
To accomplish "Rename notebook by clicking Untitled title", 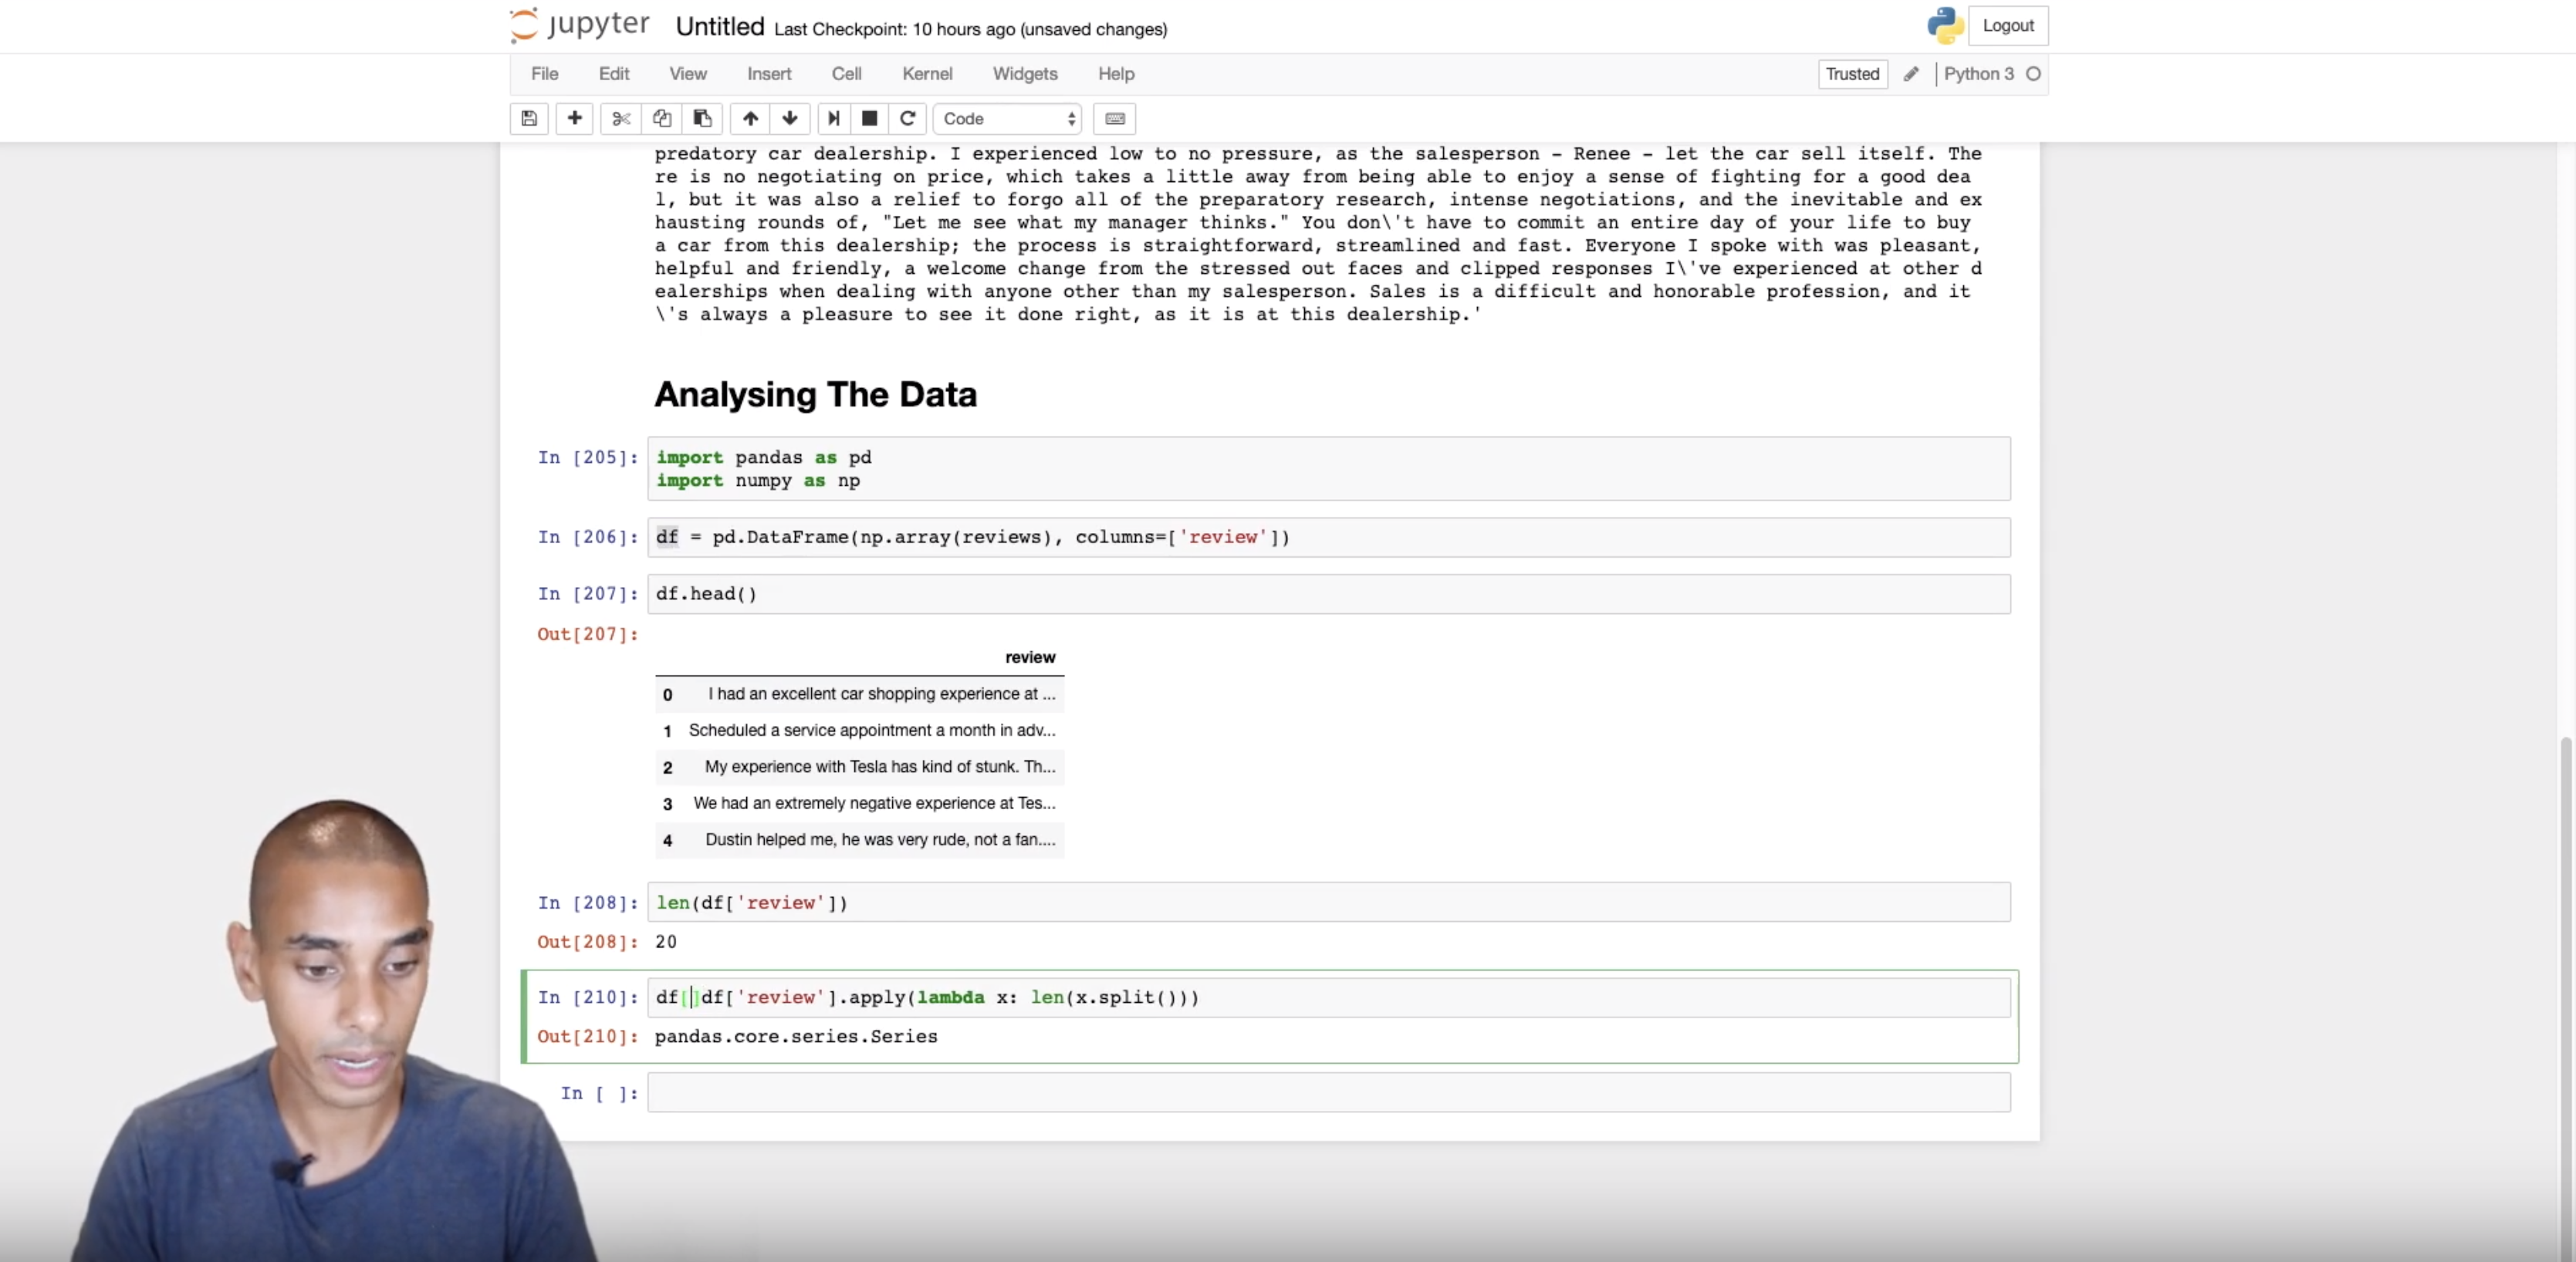I will pos(720,27).
